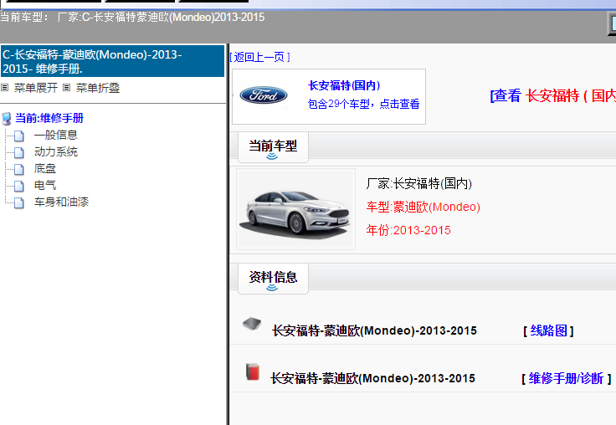Open the 长安福特(国内) brand link
The height and width of the screenshot is (425, 616).
[344, 85]
